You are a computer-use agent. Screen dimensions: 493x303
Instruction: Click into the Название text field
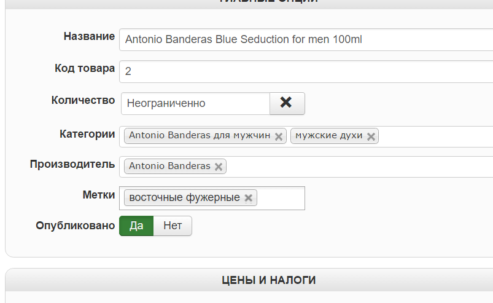tap(307, 39)
